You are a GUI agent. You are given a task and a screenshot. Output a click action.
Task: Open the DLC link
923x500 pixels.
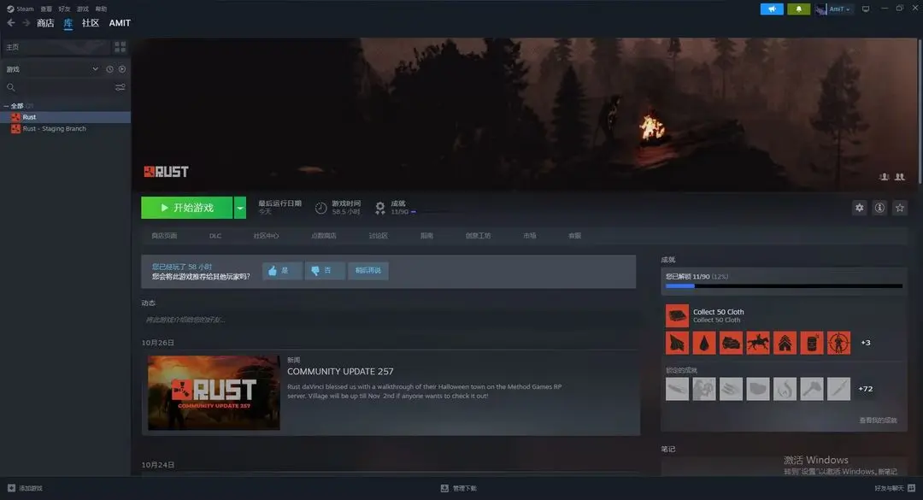click(215, 236)
